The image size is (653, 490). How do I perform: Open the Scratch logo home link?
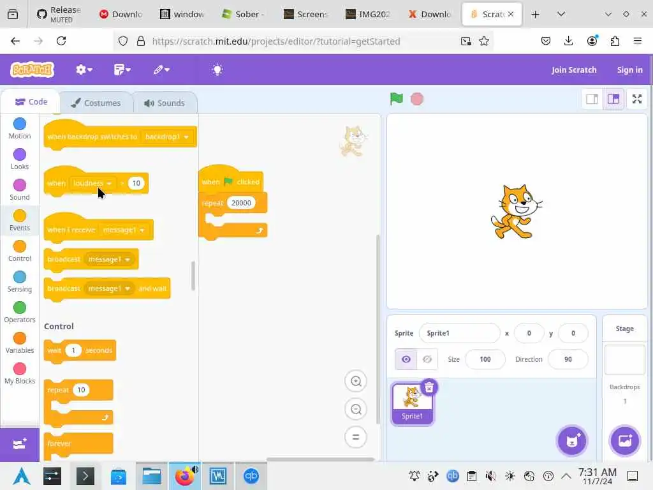[33, 70]
